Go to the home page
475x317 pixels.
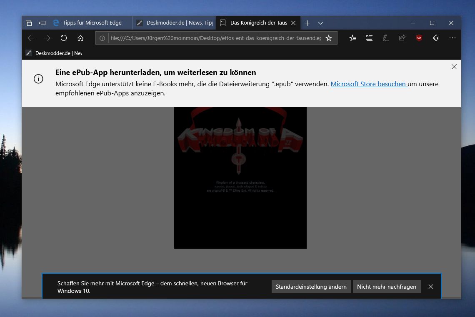(80, 38)
